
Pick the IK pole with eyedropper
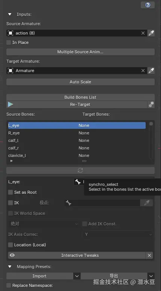pos(147,203)
